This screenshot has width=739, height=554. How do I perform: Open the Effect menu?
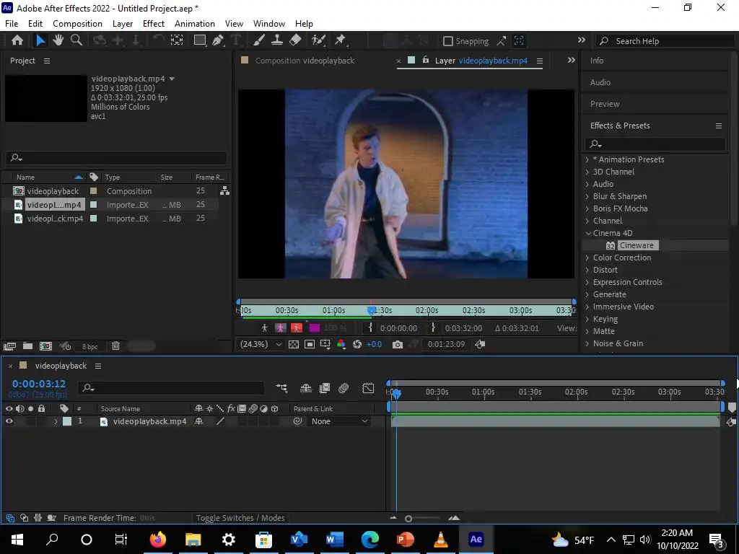pos(154,24)
